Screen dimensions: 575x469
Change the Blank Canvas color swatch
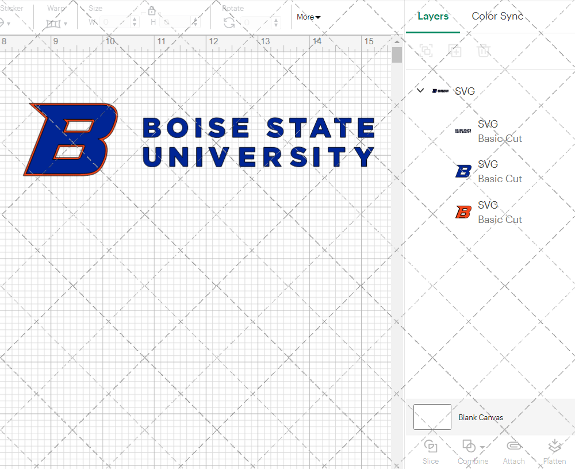432,417
